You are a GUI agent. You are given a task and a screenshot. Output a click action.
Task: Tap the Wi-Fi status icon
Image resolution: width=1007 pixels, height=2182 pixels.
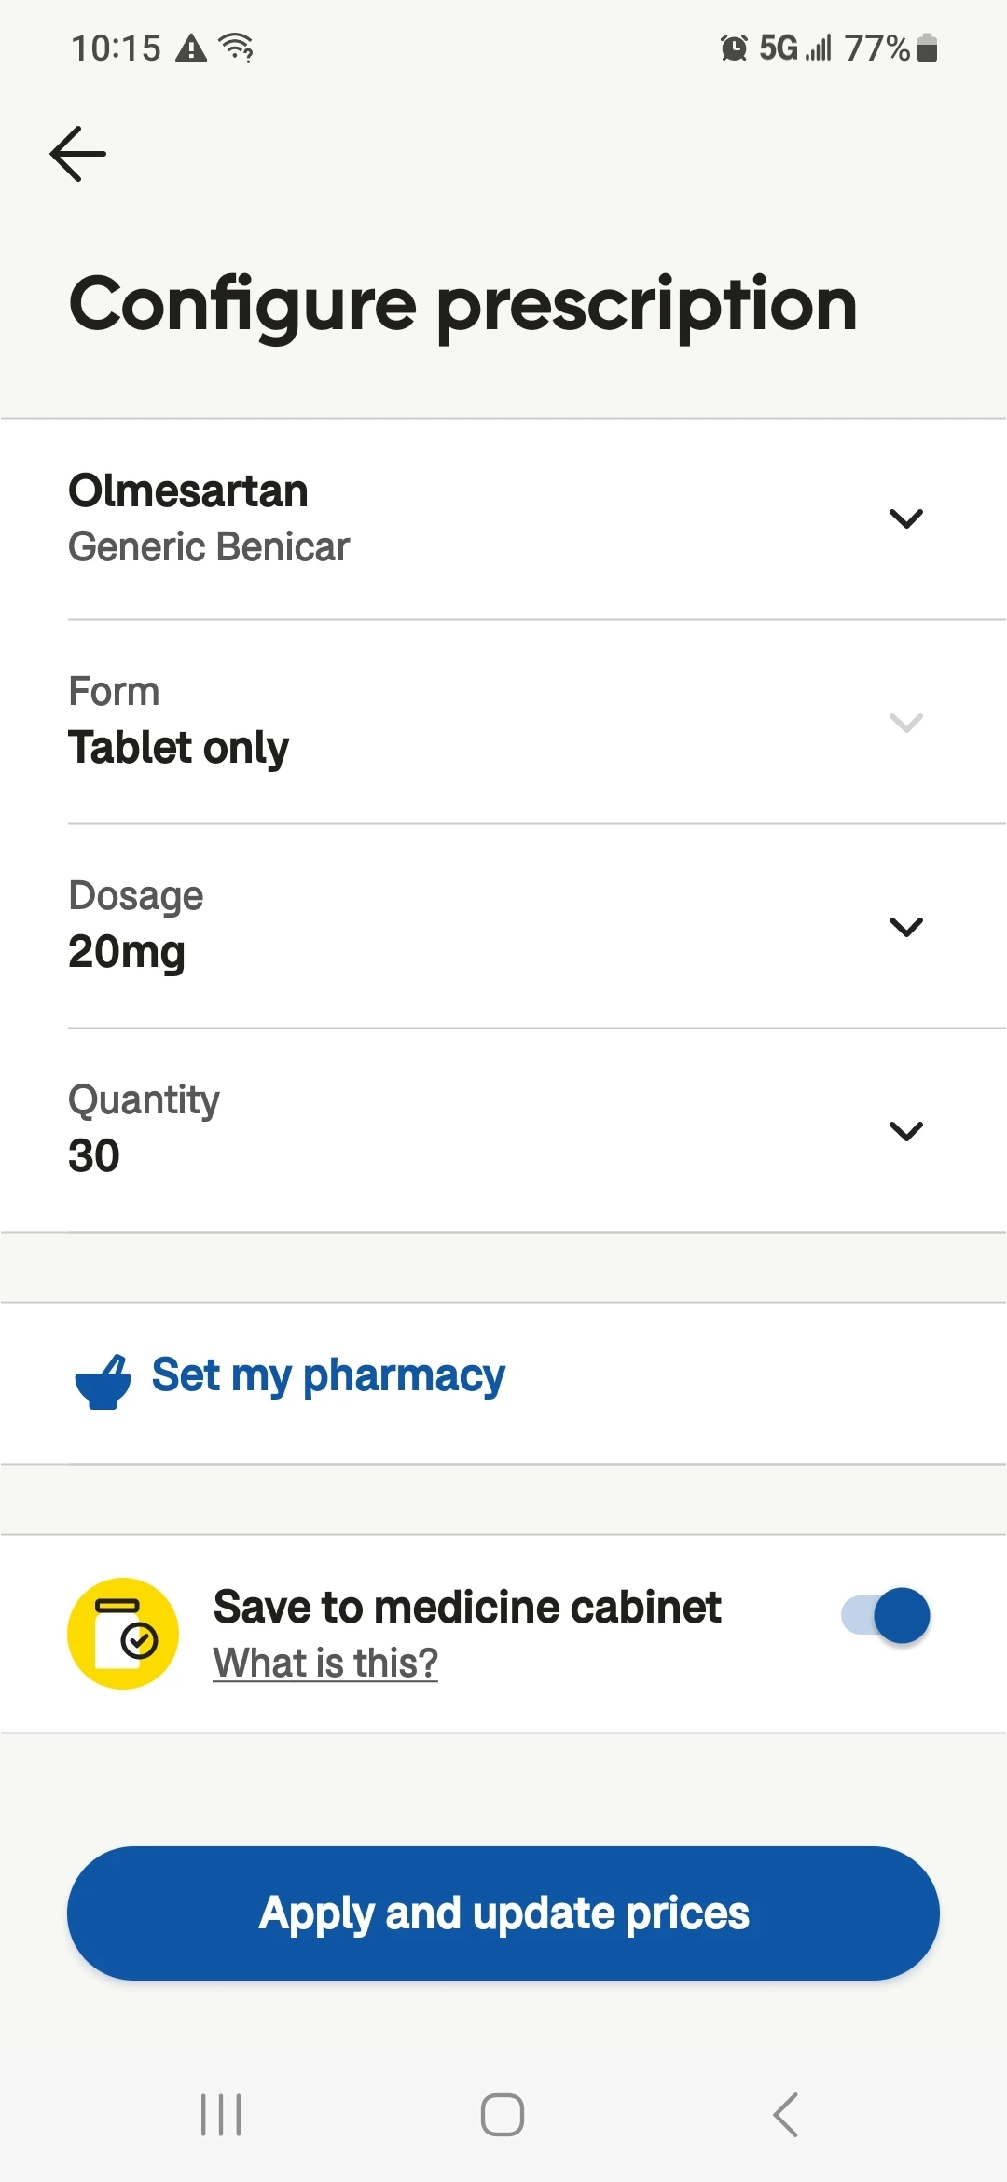tap(237, 48)
